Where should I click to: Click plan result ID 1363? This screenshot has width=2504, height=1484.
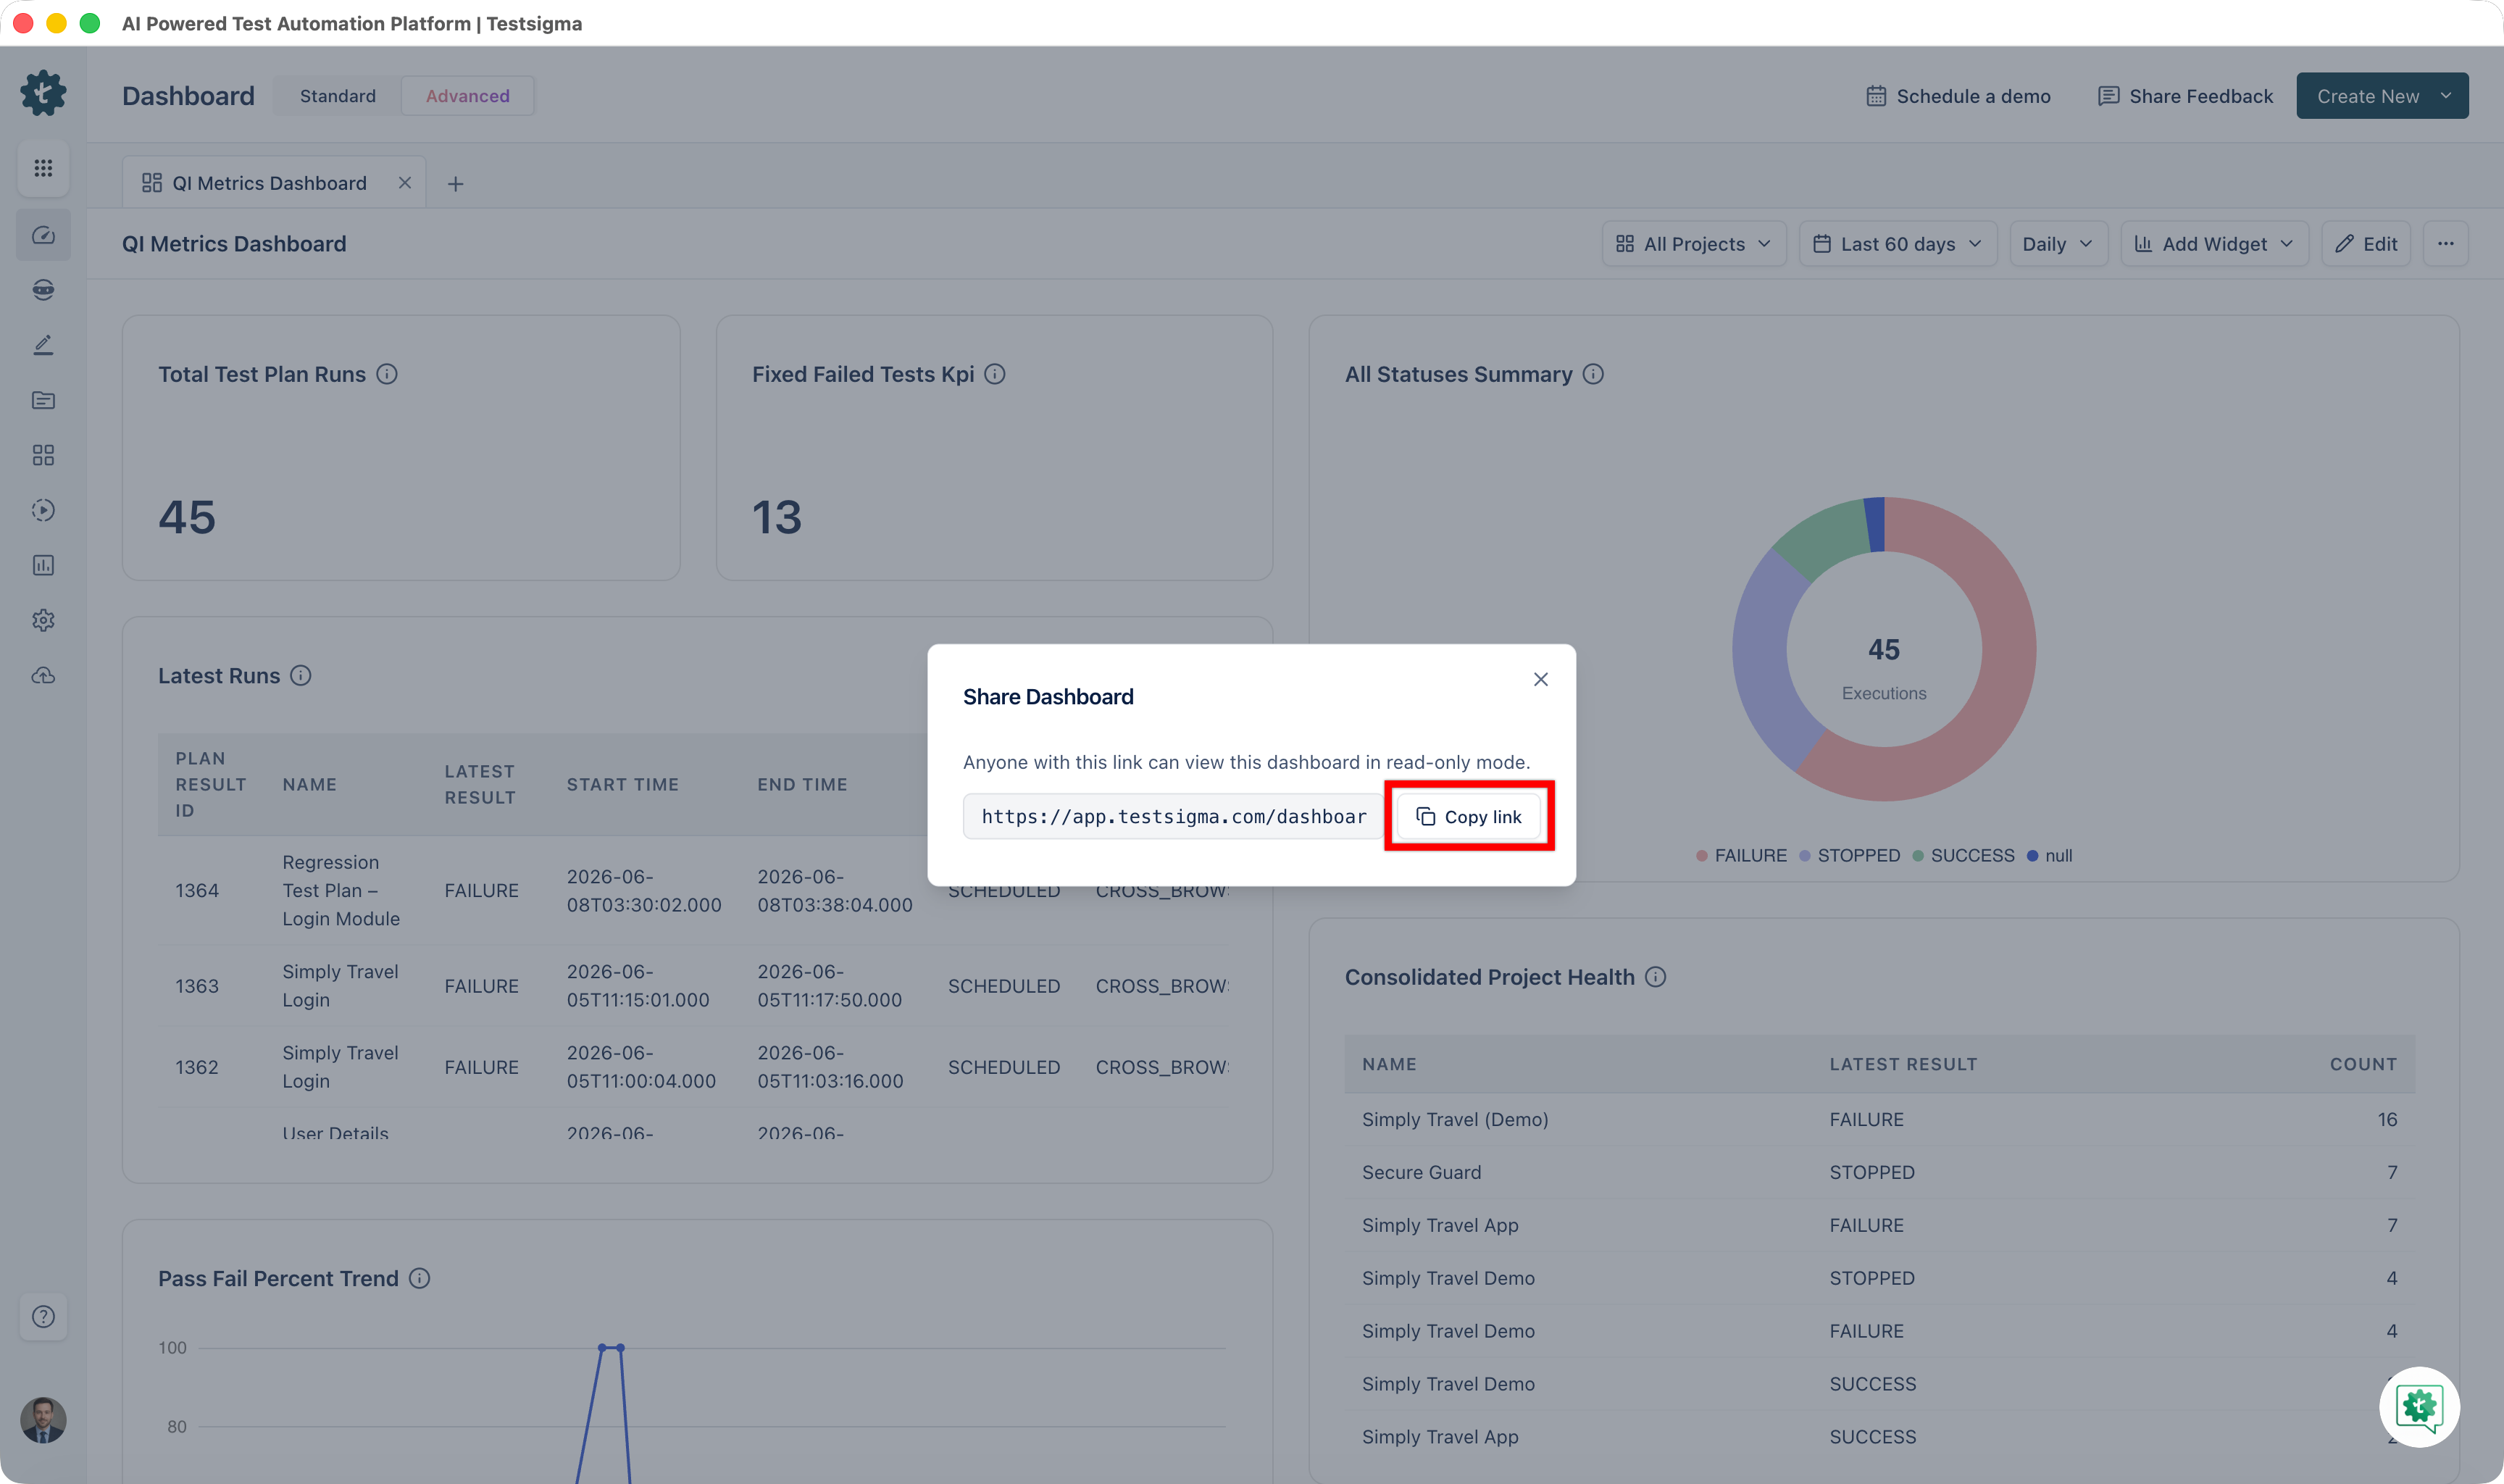(x=197, y=986)
